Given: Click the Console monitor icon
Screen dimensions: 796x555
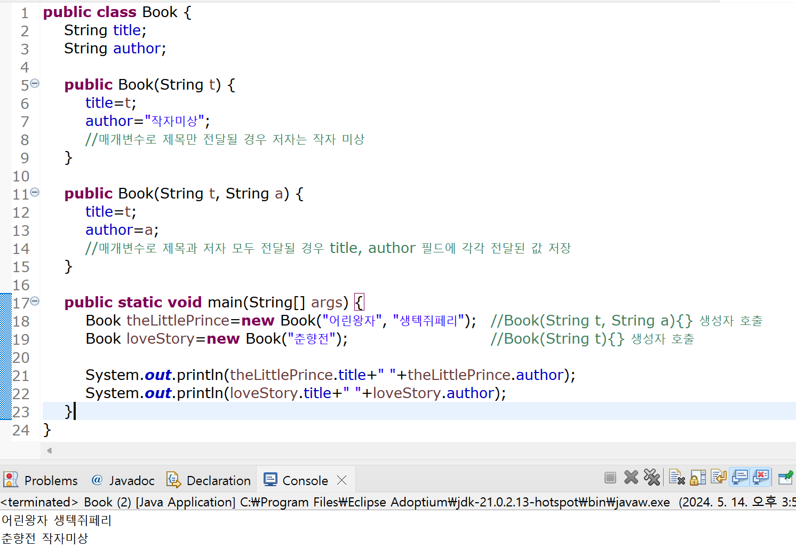Looking at the screenshot, I should (x=270, y=479).
